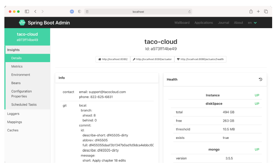Open the actuator health URL button
Screen dimensions: 278x167
[200, 59]
